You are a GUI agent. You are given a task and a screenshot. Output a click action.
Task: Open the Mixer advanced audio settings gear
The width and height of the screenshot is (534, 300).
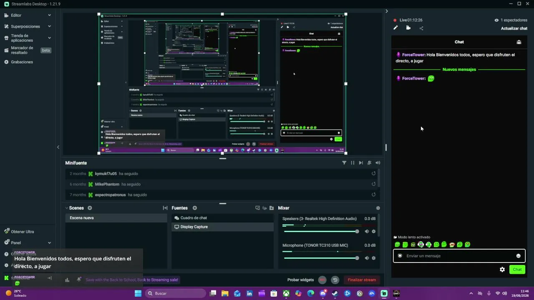378,208
